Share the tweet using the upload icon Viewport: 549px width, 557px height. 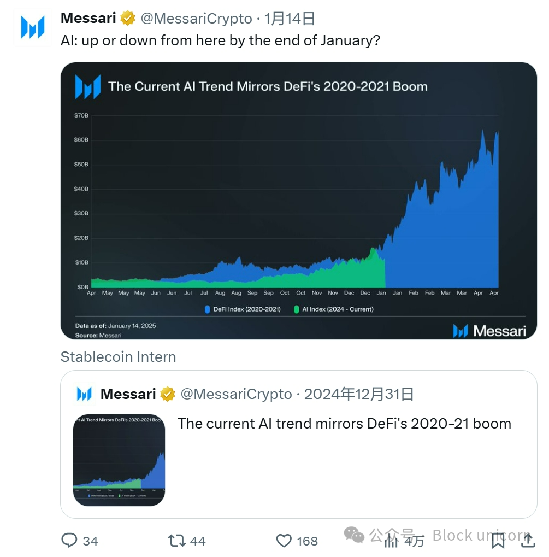point(528,541)
